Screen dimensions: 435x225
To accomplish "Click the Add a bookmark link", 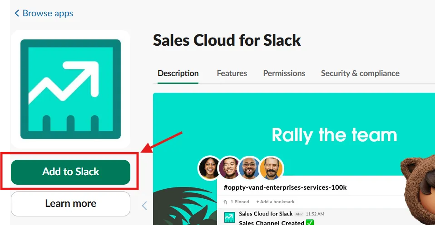I will coord(275,202).
